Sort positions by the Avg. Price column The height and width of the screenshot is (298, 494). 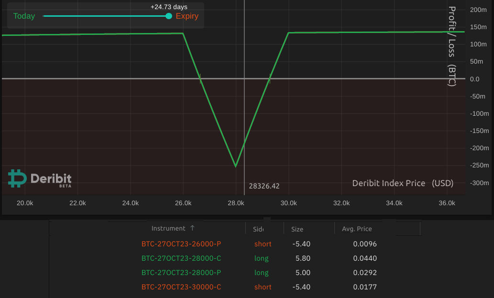click(x=357, y=229)
